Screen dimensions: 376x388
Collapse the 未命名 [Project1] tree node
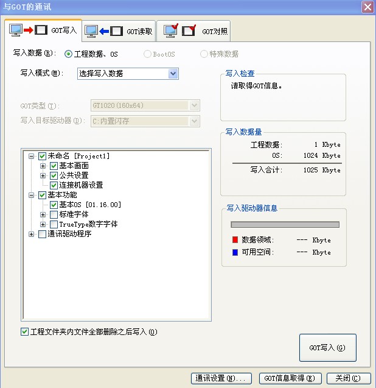click(31, 157)
